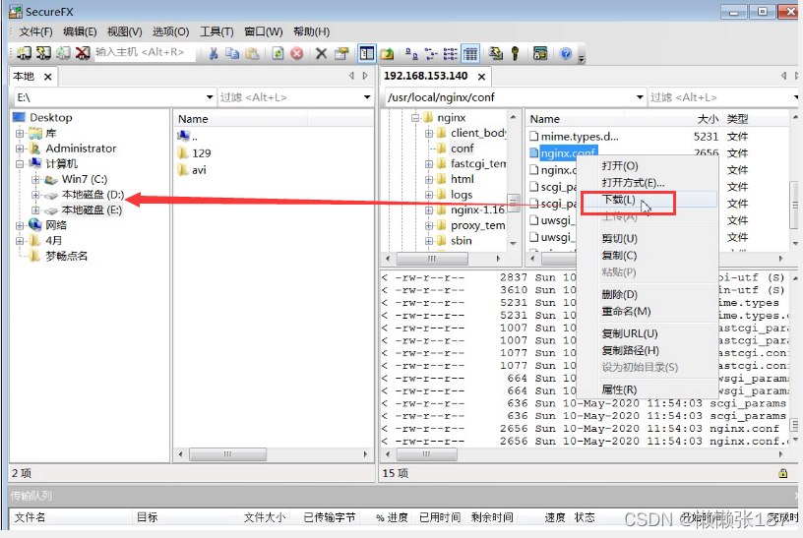Open the 工具(T) menu
Viewport: 803px width, 538px height.
click(x=216, y=31)
